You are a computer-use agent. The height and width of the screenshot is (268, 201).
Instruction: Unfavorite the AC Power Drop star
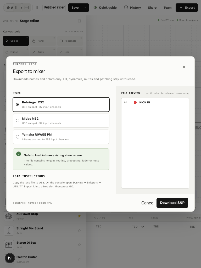coord(80,216)
